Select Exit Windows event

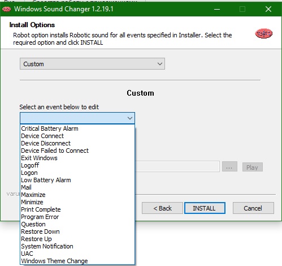pyautogui.click(x=77, y=158)
